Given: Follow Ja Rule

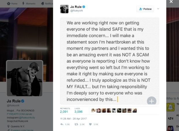Looking at the screenshot, I should pyautogui.click(x=145, y=9).
